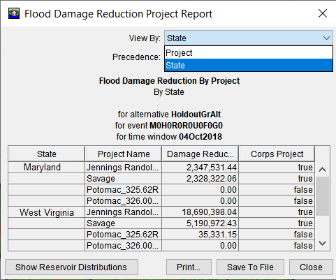Click table scrollbar down arrow
This screenshot has height=280, width=336.
tap(322, 243)
